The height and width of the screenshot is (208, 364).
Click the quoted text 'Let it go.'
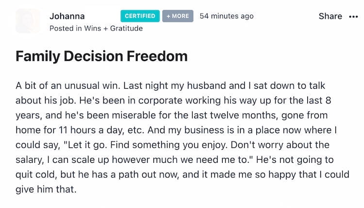point(85,145)
